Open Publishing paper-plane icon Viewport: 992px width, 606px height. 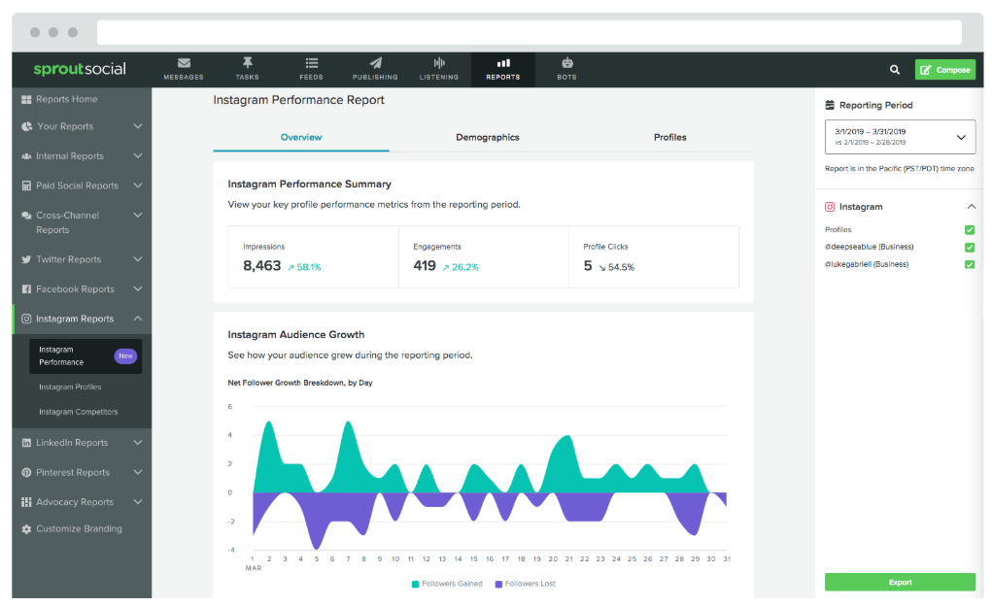coord(375,62)
